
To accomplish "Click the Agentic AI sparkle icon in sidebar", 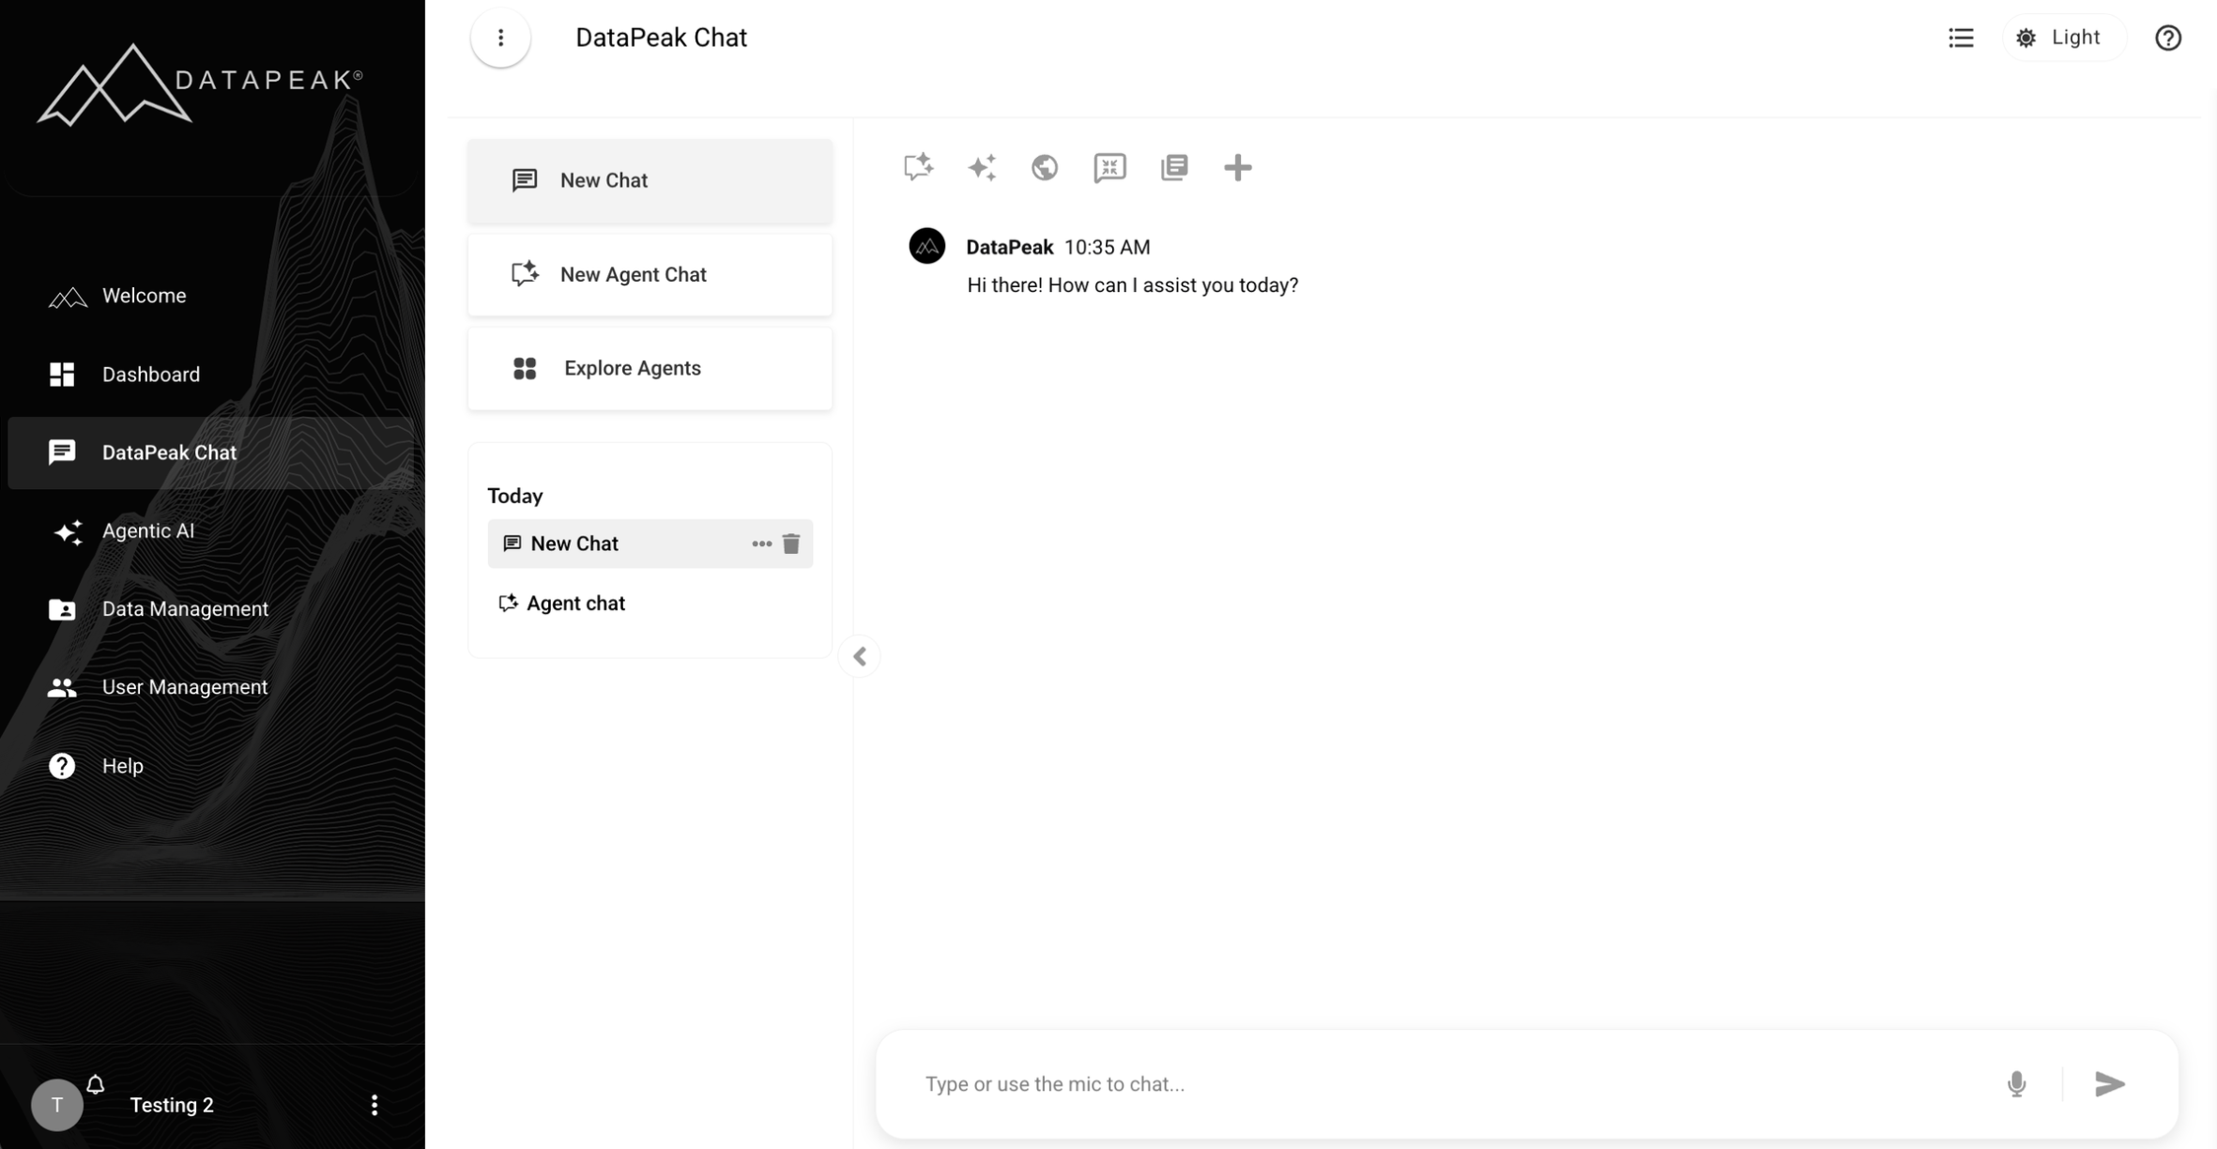I will tap(67, 532).
